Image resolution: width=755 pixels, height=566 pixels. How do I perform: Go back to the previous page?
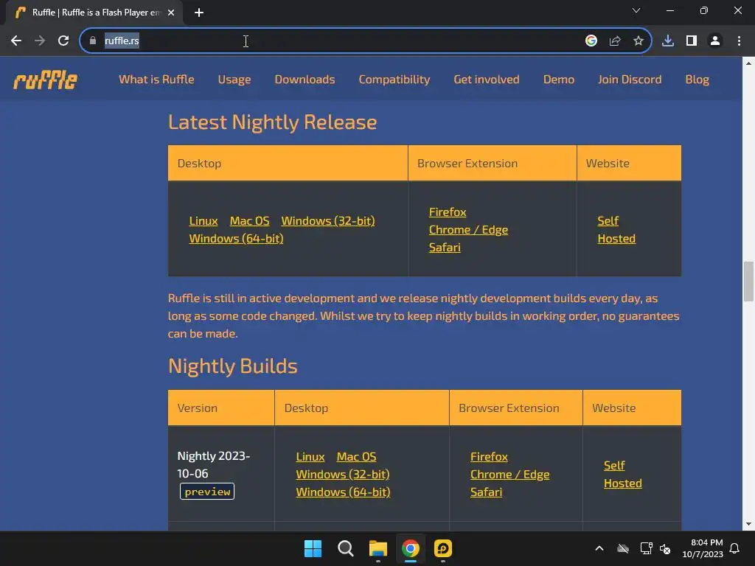click(x=16, y=41)
